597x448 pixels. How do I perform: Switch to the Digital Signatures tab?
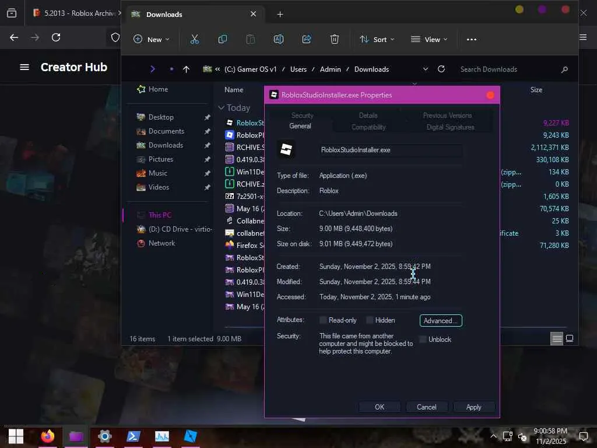(451, 127)
